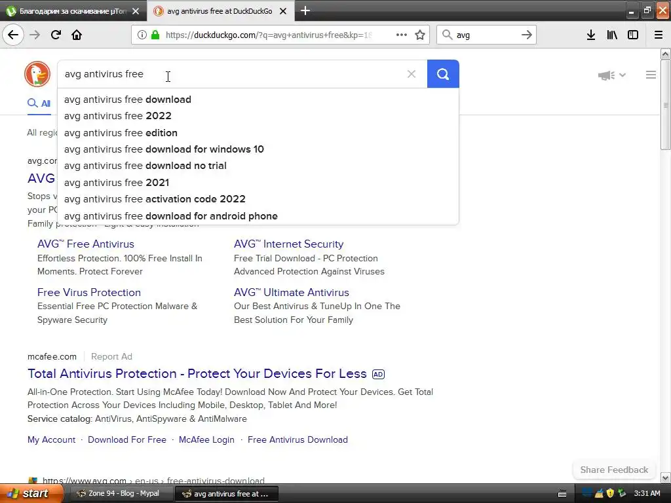Open Free Antivirus Download link
This screenshot has width=671, height=503.
298,439
